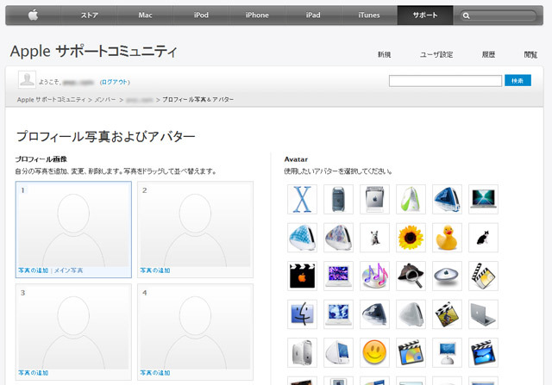This screenshot has width=552, height=385.
Task: Pick the AirPort base station avatar
Action: click(447, 276)
